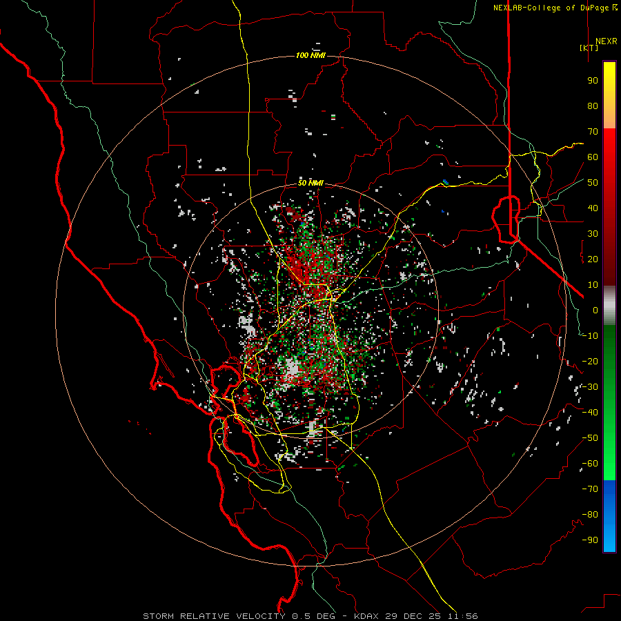This screenshot has height=621, width=621.
Task: Click the -70 knot scale value
Action: tap(590, 489)
